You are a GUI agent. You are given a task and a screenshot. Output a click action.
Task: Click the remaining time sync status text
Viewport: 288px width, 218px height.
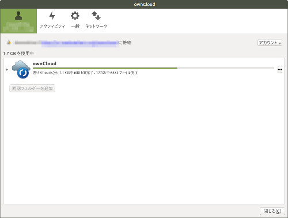[85, 73]
